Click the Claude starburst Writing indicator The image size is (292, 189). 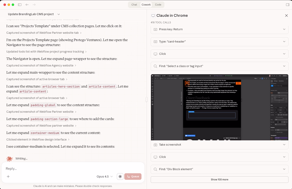(10, 159)
